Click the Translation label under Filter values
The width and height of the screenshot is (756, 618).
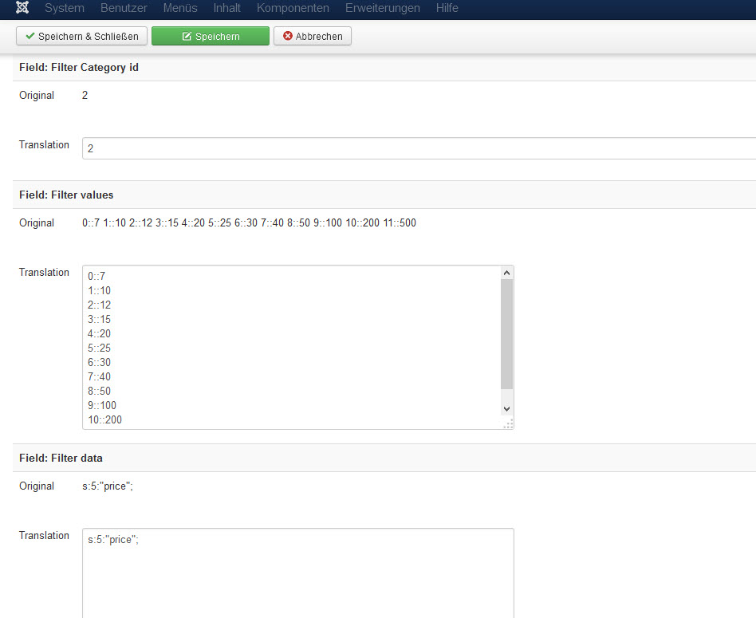tap(45, 273)
